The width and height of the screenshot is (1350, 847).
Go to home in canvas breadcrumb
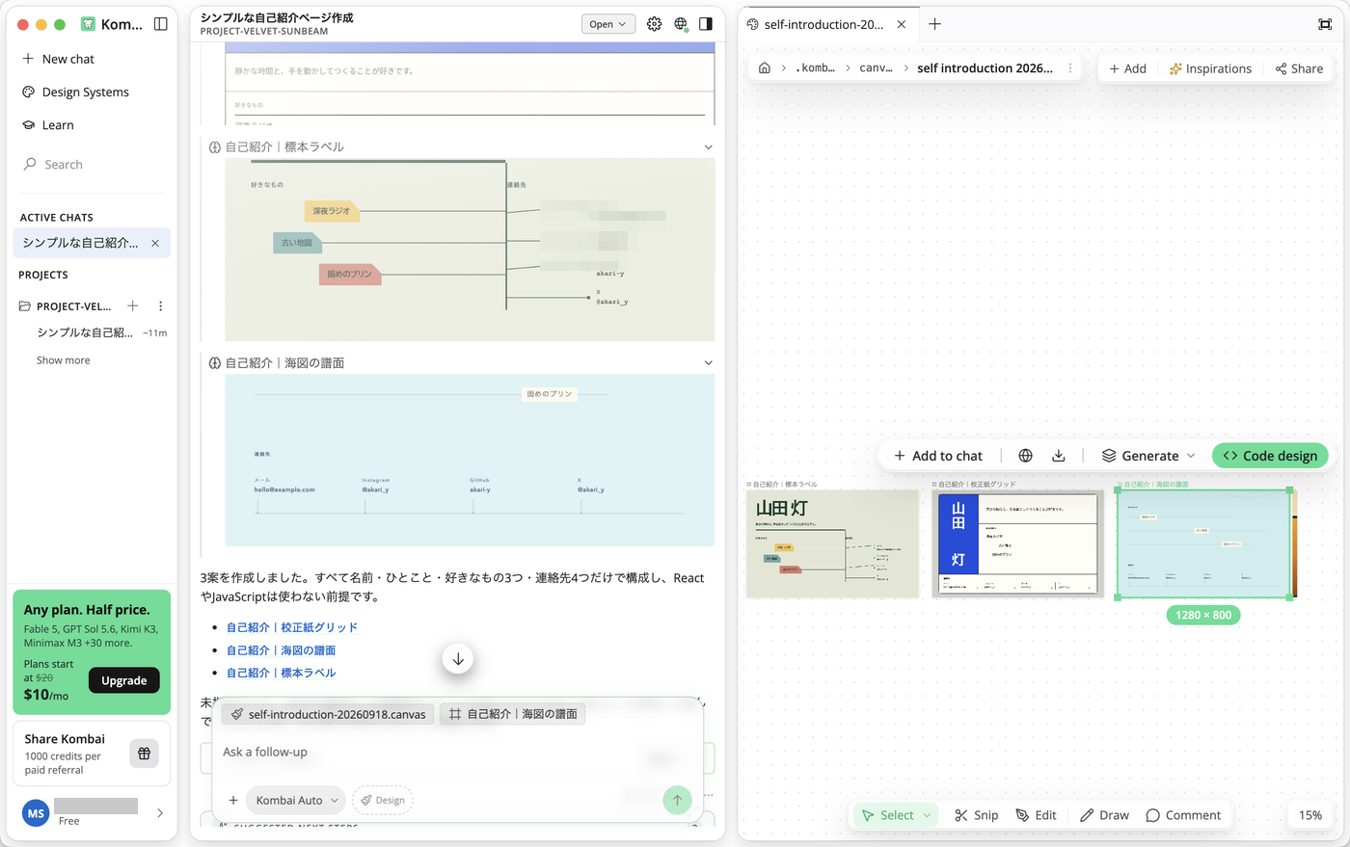pos(765,68)
